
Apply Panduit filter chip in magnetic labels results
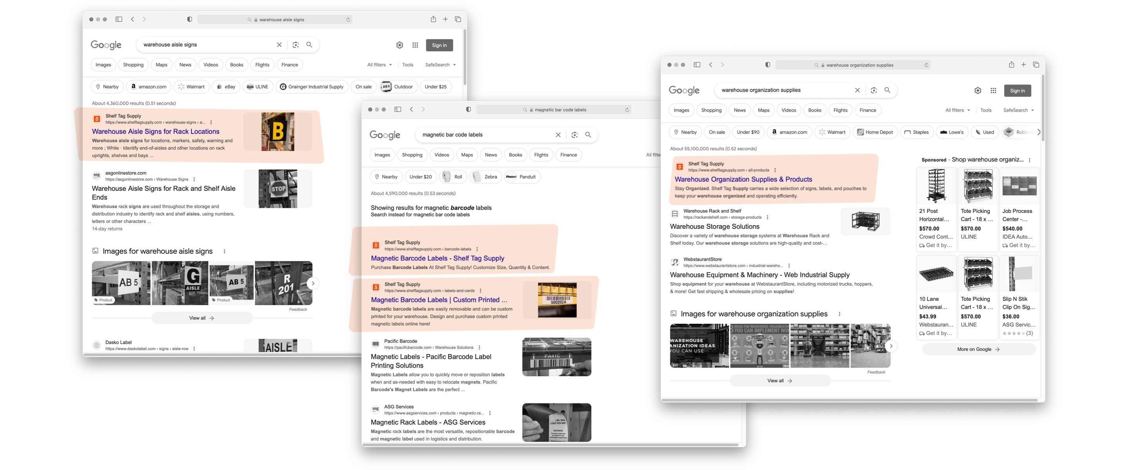point(522,177)
